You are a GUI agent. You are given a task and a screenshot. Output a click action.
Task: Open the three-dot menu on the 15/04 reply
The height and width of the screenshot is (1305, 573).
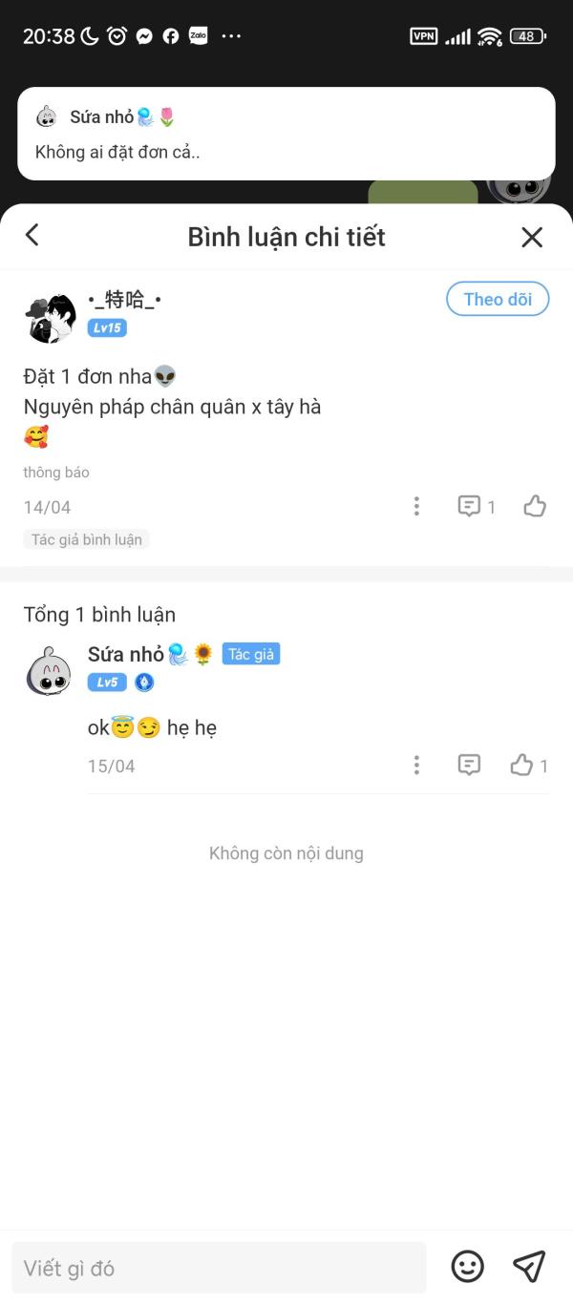coord(416,765)
